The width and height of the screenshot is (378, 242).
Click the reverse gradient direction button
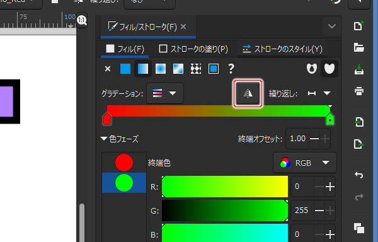[248, 93]
